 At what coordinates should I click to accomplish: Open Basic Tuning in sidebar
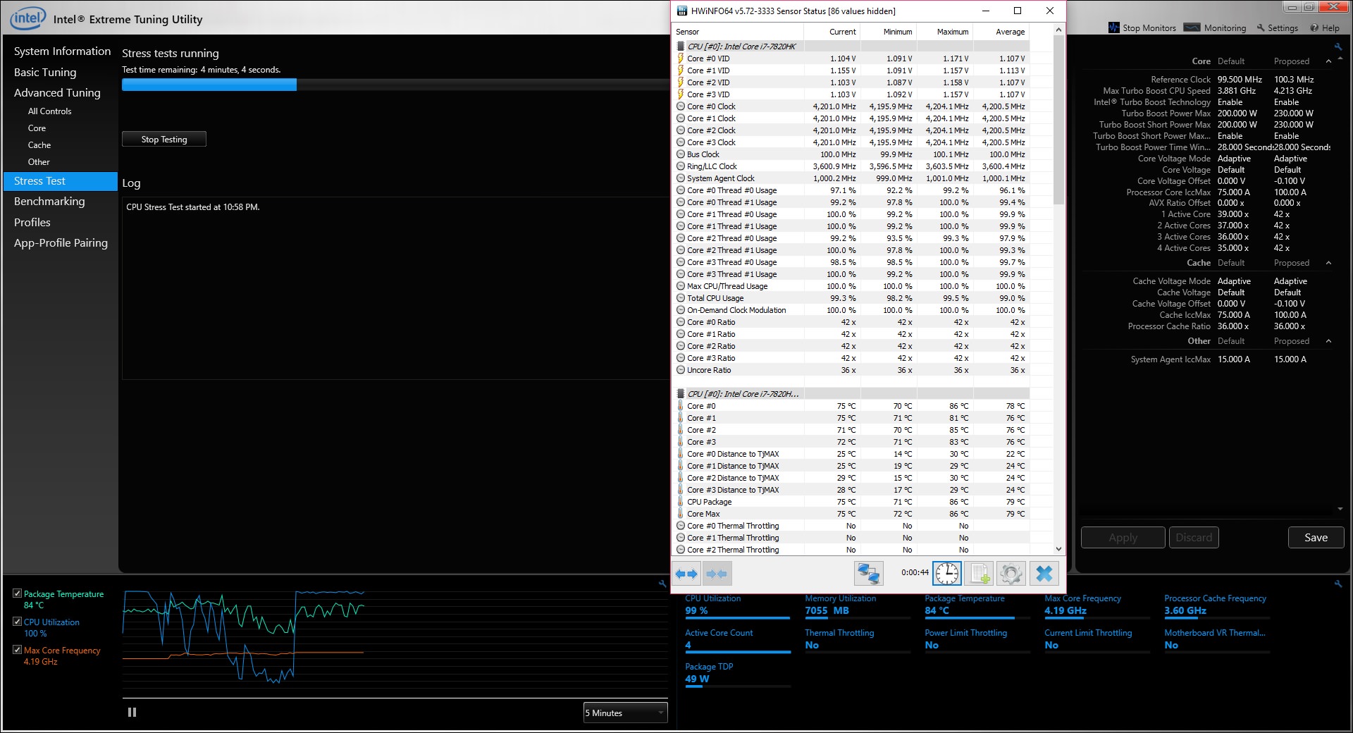pyautogui.click(x=45, y=72)
